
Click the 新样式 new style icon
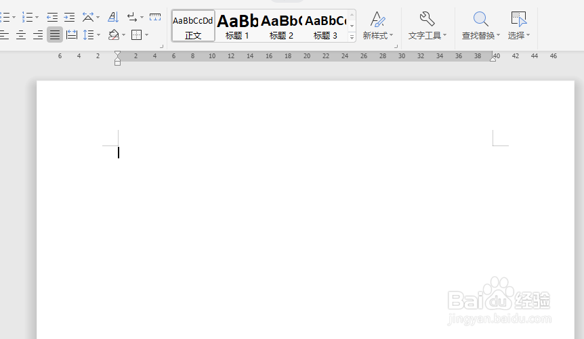point(377,19)
